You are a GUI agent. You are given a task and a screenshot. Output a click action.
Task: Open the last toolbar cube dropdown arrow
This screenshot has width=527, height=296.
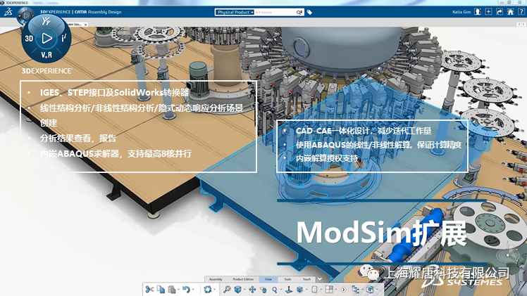pyautogui.click(x=377, y=290)
